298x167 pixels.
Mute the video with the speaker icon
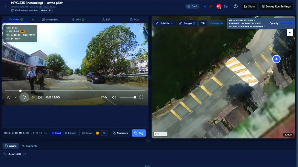coord(114,97)
